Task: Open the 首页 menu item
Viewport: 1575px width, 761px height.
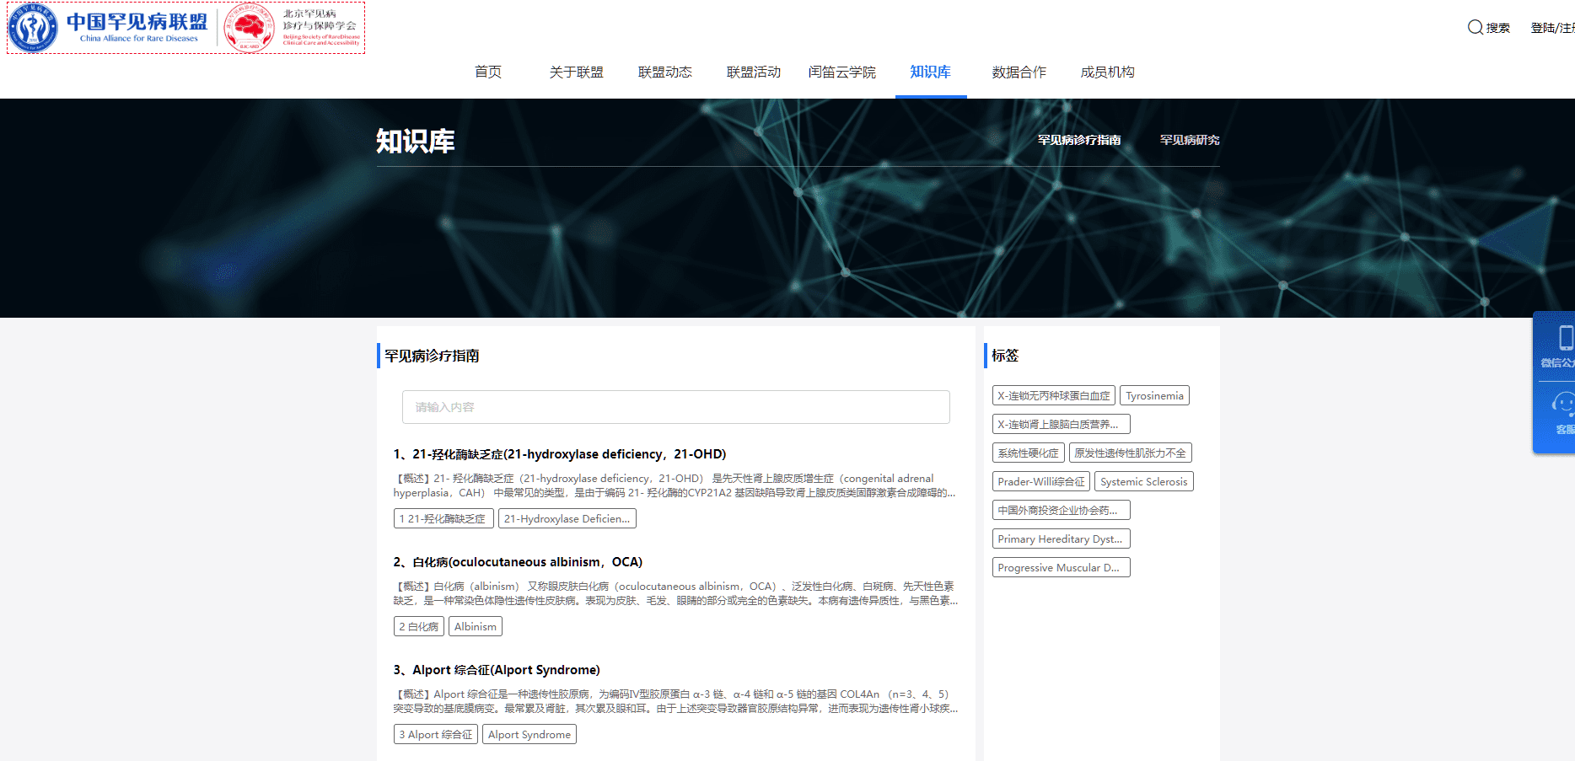Action: click(x=488, y=72)
